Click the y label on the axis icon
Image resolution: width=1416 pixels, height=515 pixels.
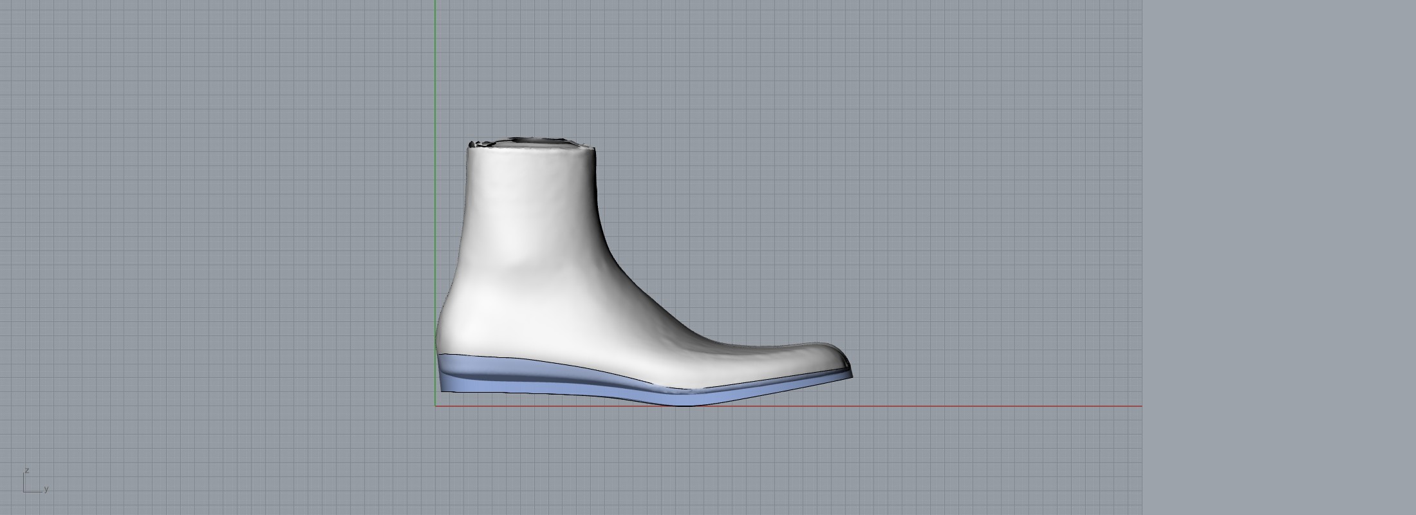tap(46, 489)
